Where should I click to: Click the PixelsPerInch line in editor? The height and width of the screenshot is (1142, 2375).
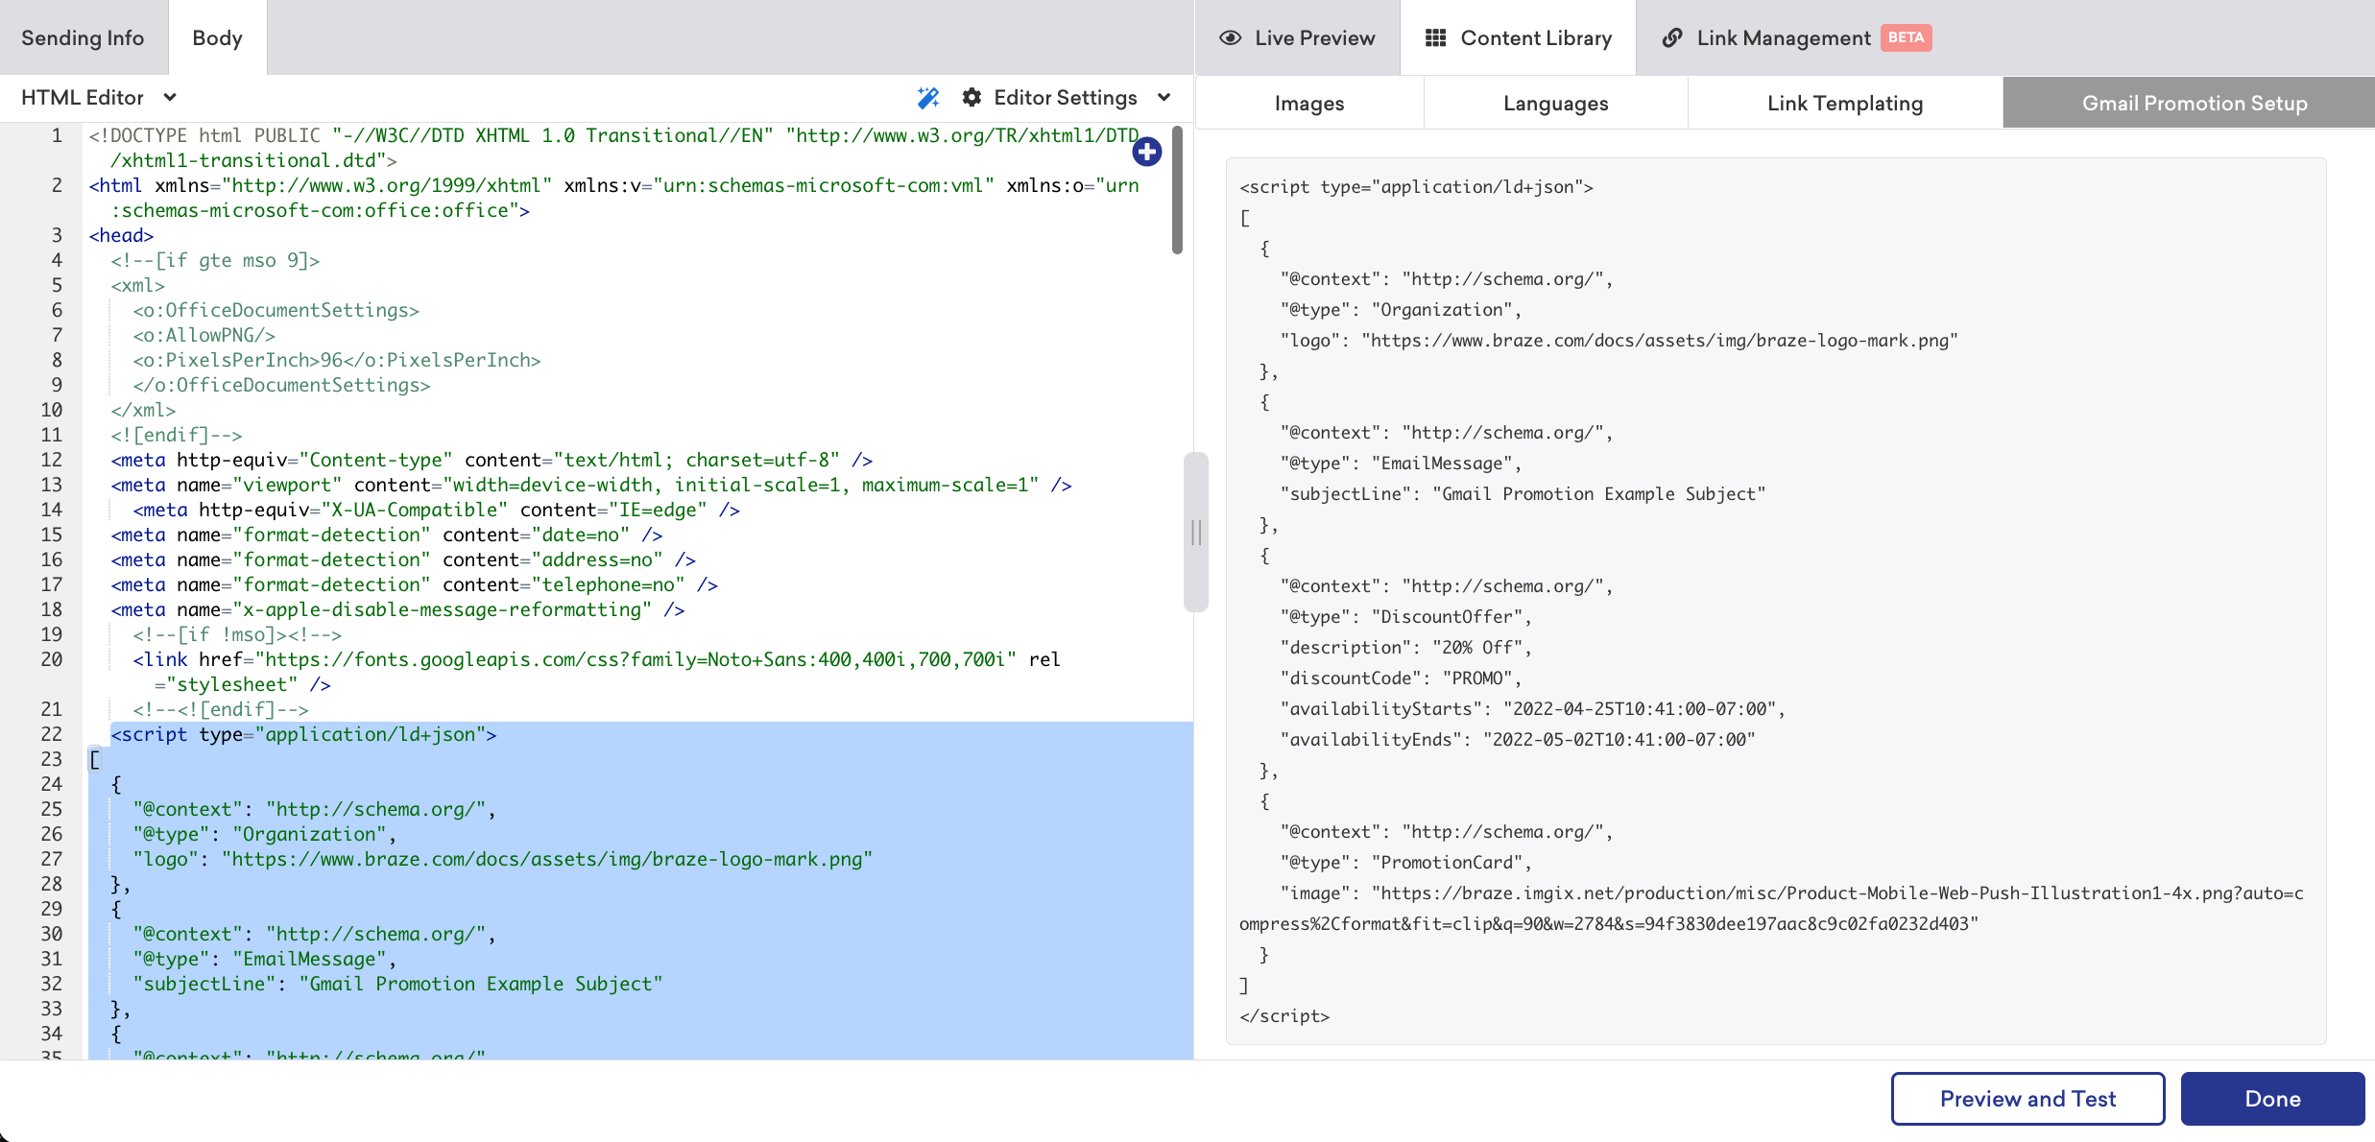click(x=337, y=360)
